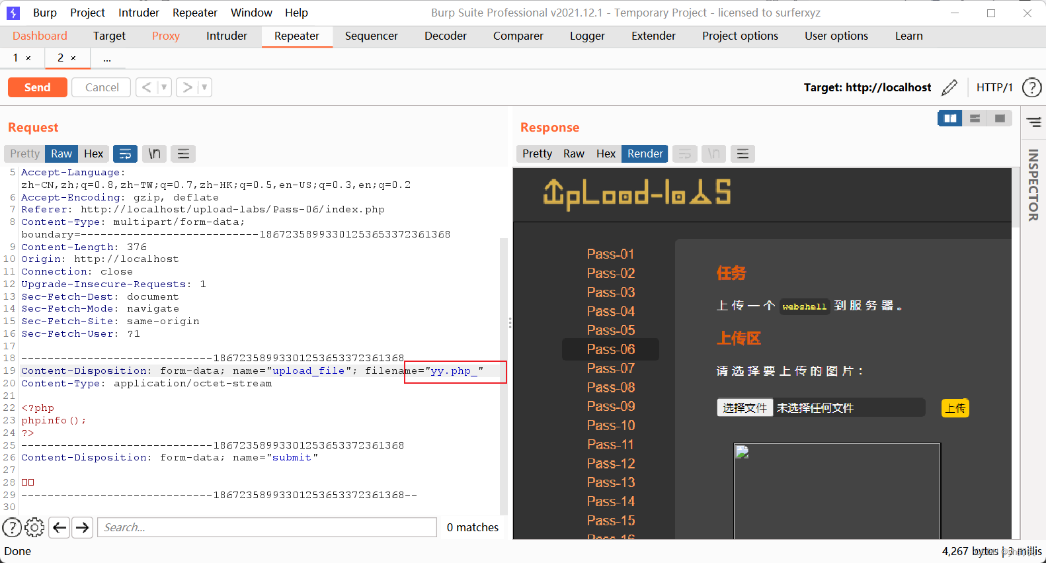Open request message options menu icon

183,153
